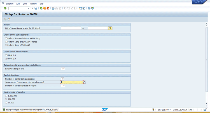Click the Customize Local Layout monitor icon
The width and height of the screenshot is (210, 113).
pyautogui.click(x=92, y=8)
